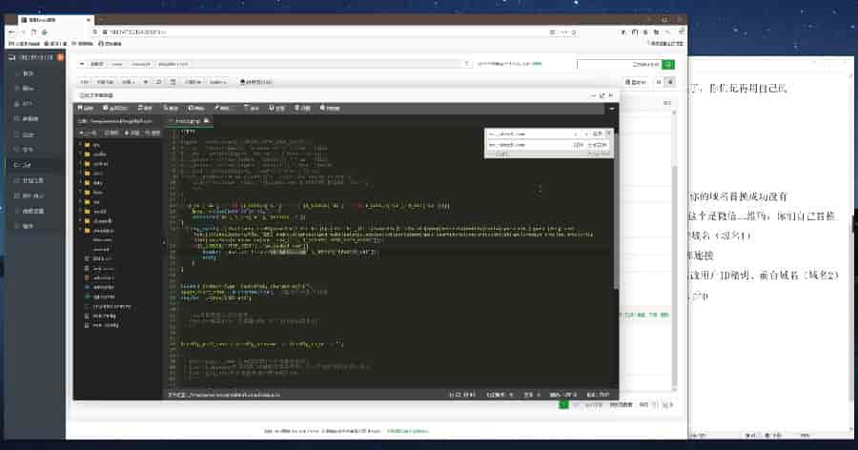The image size is (858, 450).
Task: Click the 刷新 (Refresh) icon in editor toolbar
Action: click(144, 109)
